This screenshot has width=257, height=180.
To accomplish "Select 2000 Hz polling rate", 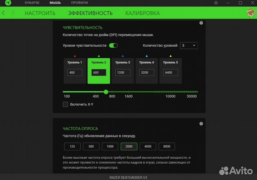I will click(x=129, y=146).
